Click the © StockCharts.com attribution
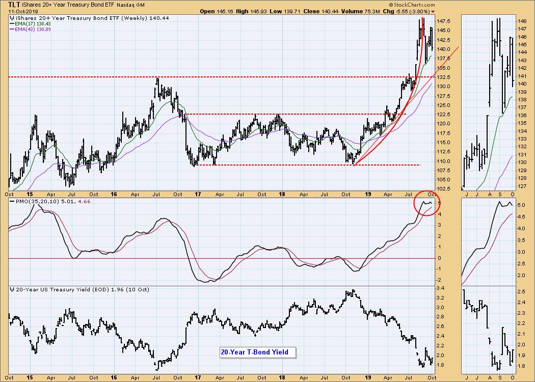 coord(412,5)
